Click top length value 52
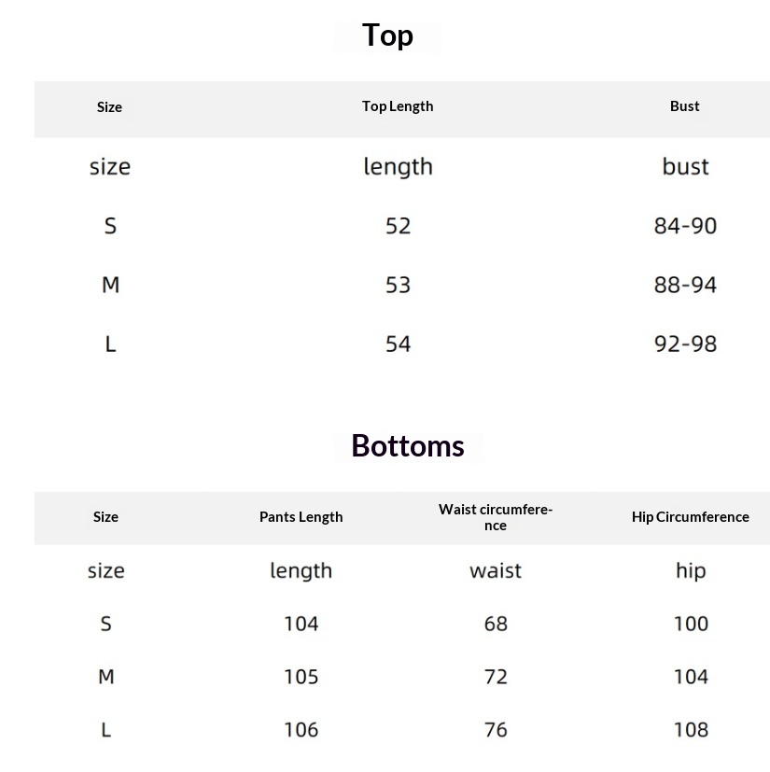This screenshot has width=770, height=772. 398,226
